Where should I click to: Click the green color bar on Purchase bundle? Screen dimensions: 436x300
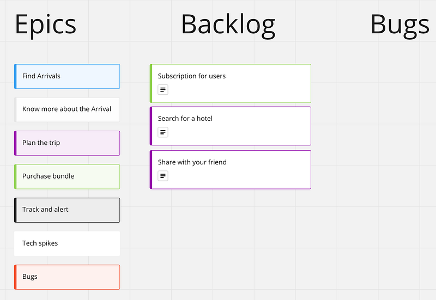point(15,176)
